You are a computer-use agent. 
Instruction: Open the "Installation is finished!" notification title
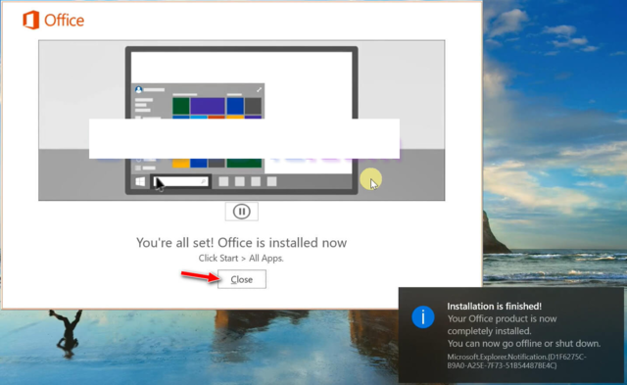pyautogui.click(x=494, y=307)
